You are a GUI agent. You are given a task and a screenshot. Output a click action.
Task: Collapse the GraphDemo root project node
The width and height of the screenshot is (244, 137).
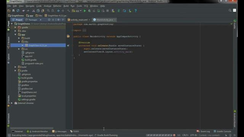pos(12,24)
